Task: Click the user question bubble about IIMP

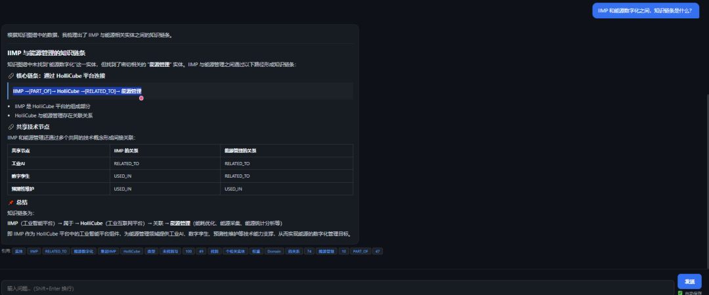Action: [646, 10]
